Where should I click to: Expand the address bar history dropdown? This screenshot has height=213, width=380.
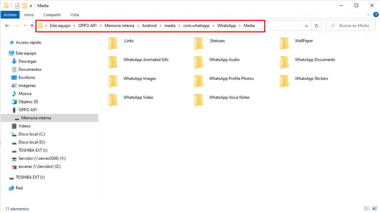point(307,26)
